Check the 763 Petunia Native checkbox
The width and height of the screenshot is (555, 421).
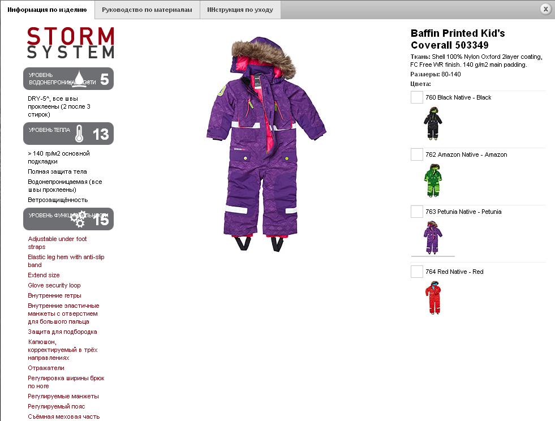point(416,212)
